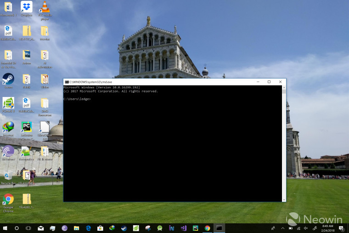Click the command prompt scrollbar down arrow
The height and width of the screenshot is (233, 349).
(x=284, y=200)
